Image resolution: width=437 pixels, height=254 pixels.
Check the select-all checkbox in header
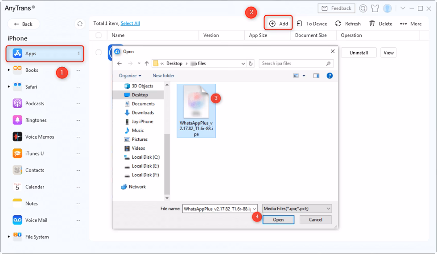click(99, 35)
